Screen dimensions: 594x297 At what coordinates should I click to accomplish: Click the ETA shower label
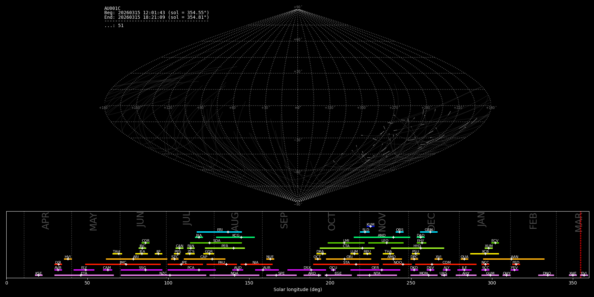[84, 274]
